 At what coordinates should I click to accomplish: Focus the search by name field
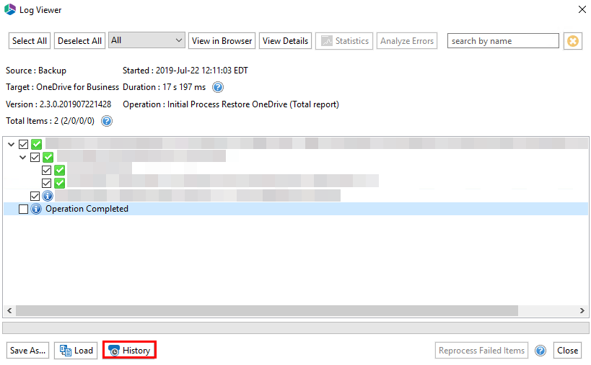click(503, 40)
